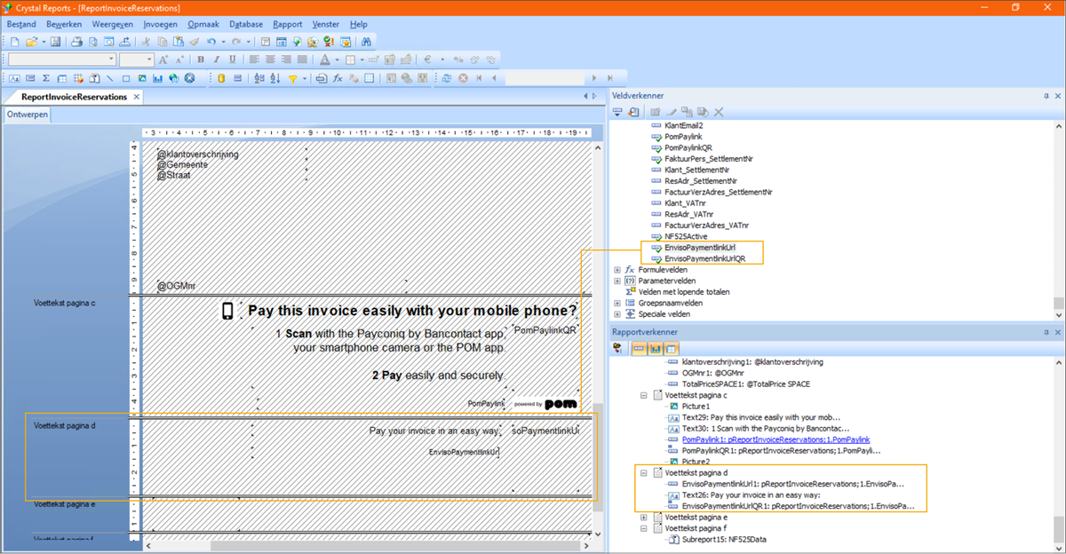Open the font size dropdown
1066x554 pixels.
[x=147, y=59]
